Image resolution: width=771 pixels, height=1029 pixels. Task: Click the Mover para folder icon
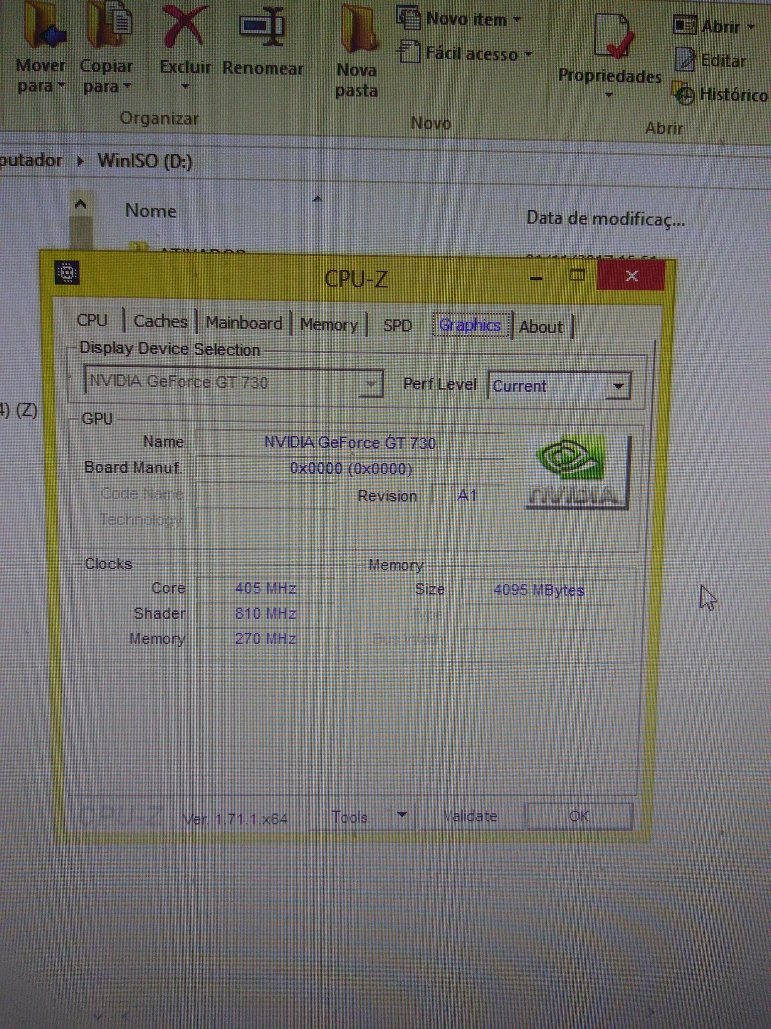[44, 25]
